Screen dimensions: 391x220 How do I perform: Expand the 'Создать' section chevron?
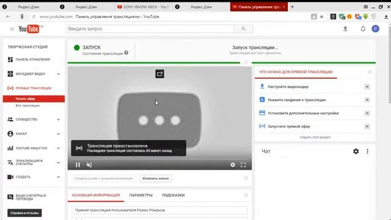[58, 177]
